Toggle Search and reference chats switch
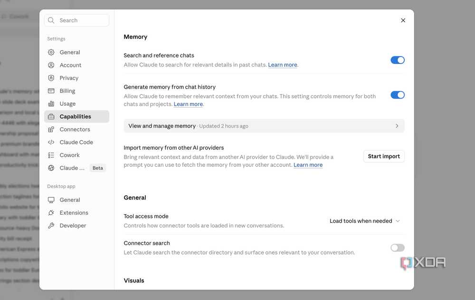 coord(398,60)
